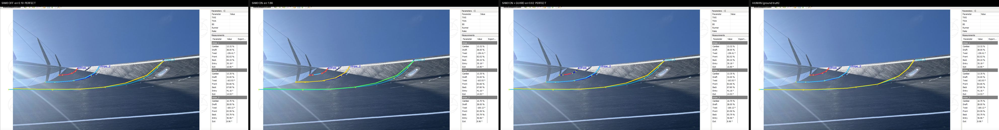Click TWS parameter row in SAM3 OFF panel
Viewport: 999px width, 130px height.
[x=229, y=18]
